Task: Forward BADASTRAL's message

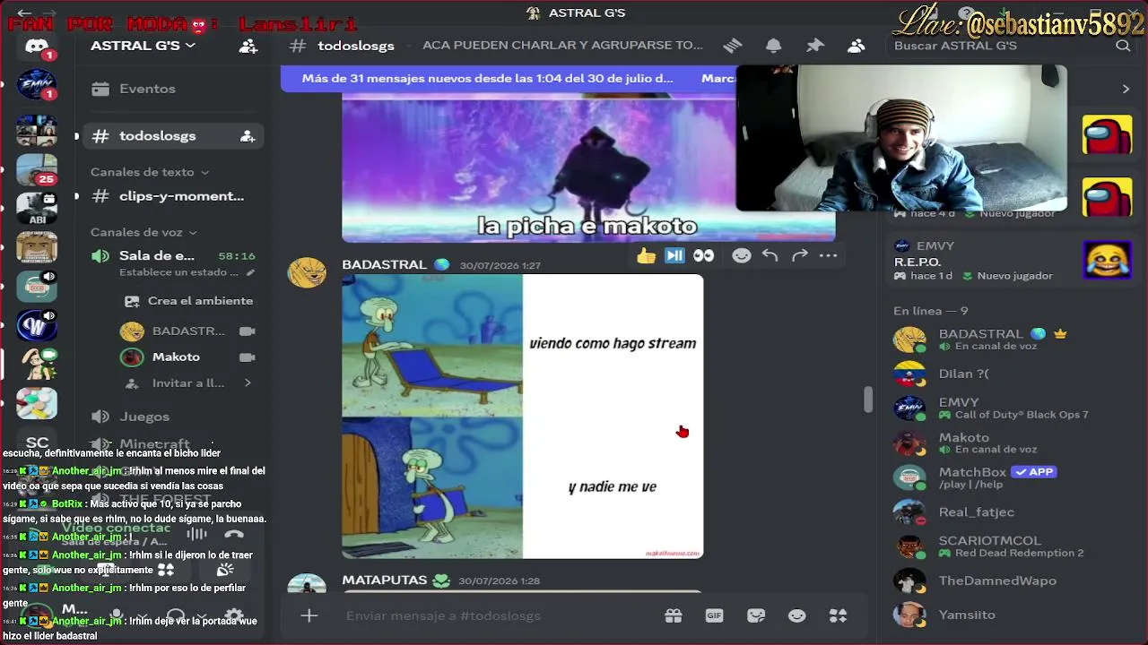Action: [799, 256]
